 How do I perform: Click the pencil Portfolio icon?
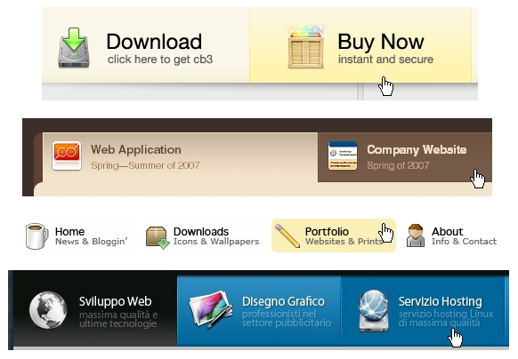click(287, 235)
